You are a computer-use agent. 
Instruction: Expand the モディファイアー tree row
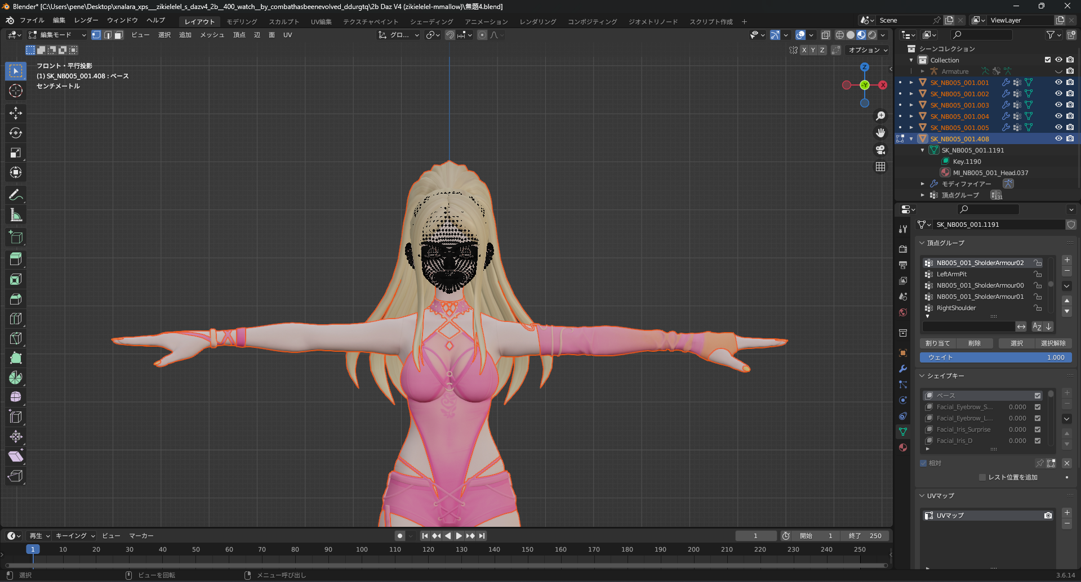coord(922,183)
